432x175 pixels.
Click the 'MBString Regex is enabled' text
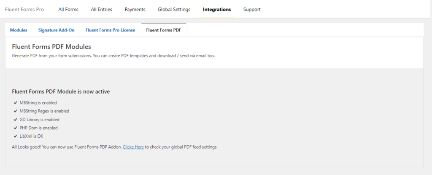click(44, 111)
